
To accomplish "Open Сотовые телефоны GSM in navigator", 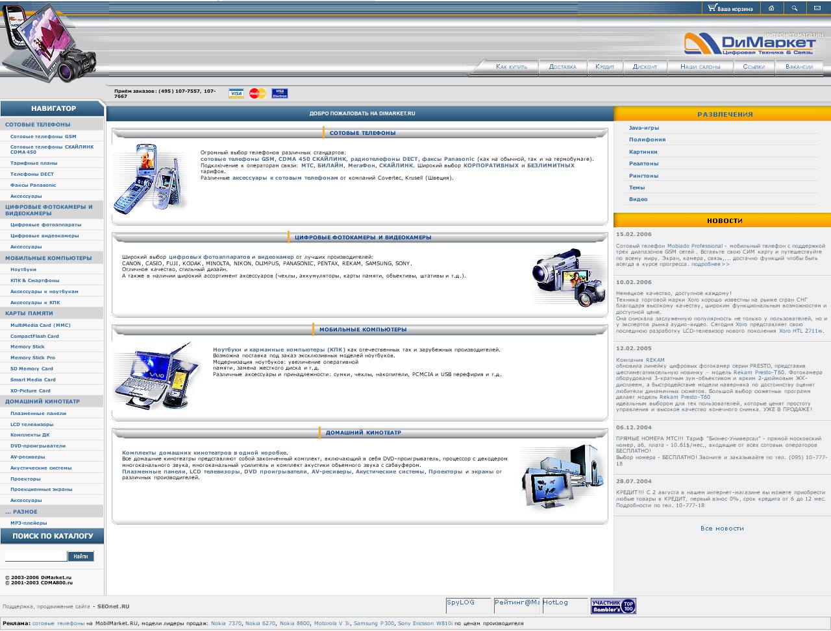I will (43, 137).
